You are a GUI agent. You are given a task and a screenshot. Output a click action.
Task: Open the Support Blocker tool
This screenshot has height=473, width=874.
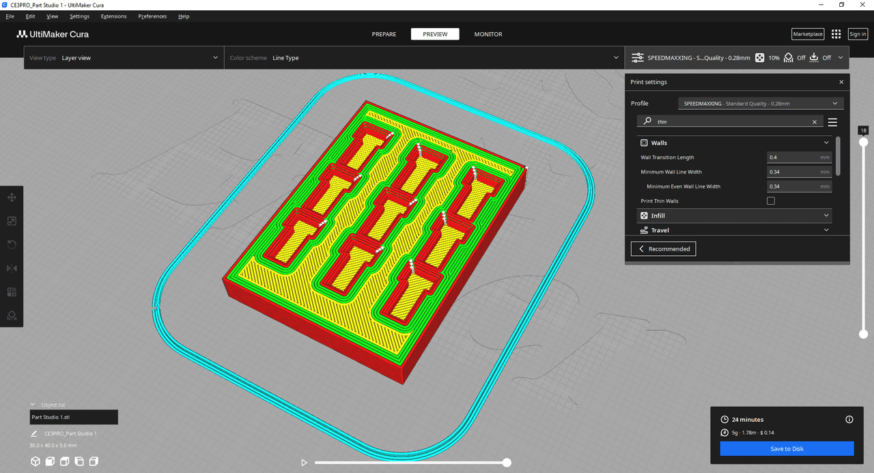point(12,315)
